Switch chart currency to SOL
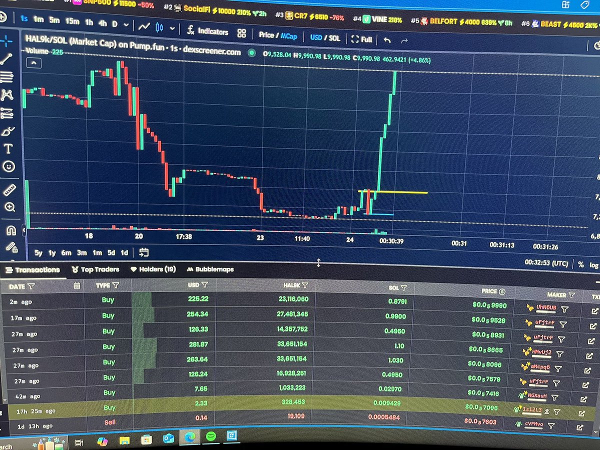This screenshot has width=600, height=450. [x=334, y=38]
